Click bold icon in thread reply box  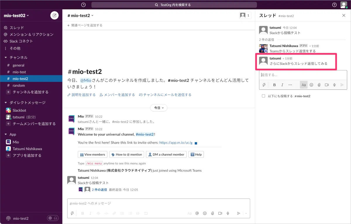point(274,85)
